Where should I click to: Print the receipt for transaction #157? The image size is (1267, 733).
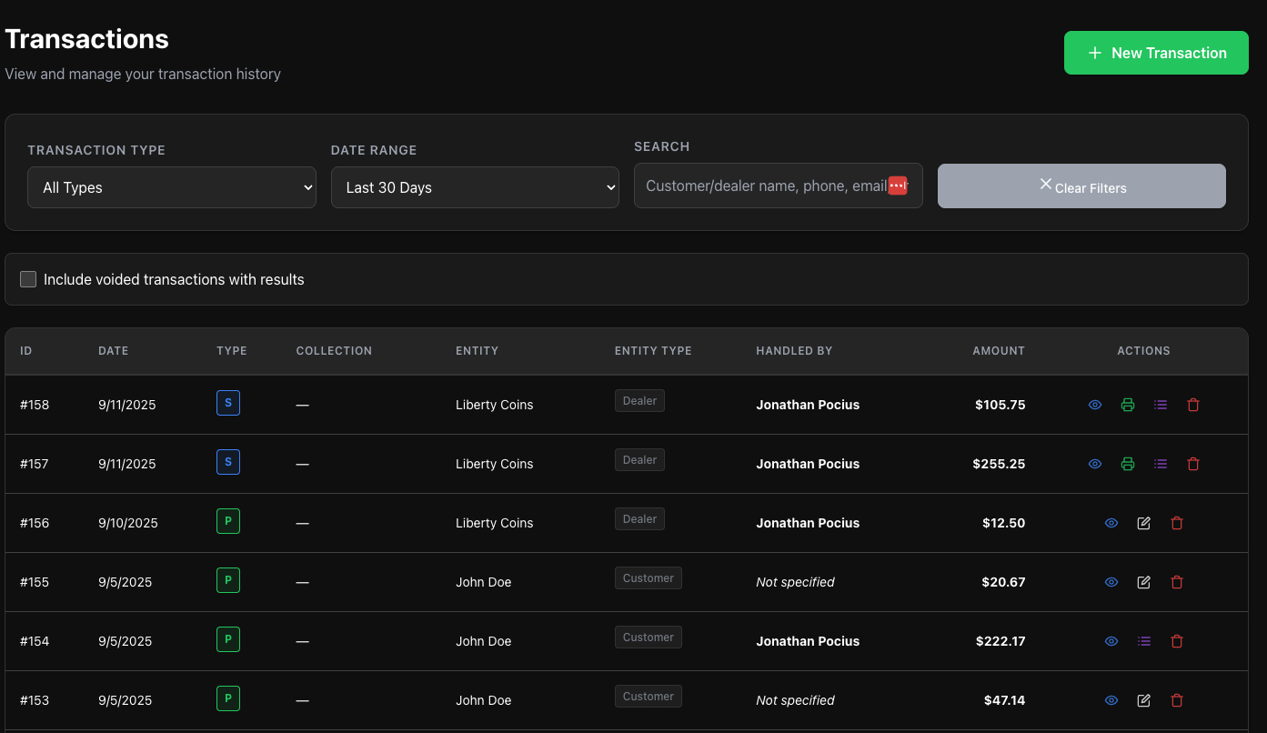click(x=1128, y=463)
